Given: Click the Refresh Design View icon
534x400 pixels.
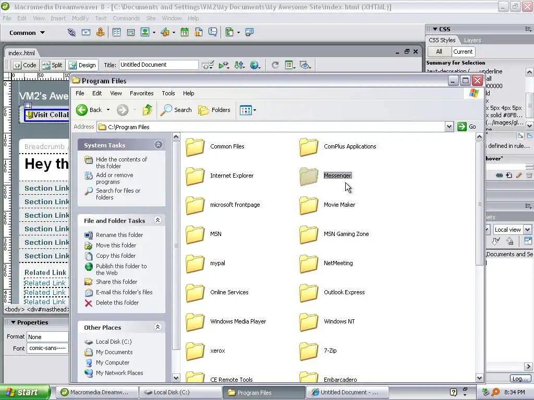Looking at the screenshot, I should pos(275,65).
